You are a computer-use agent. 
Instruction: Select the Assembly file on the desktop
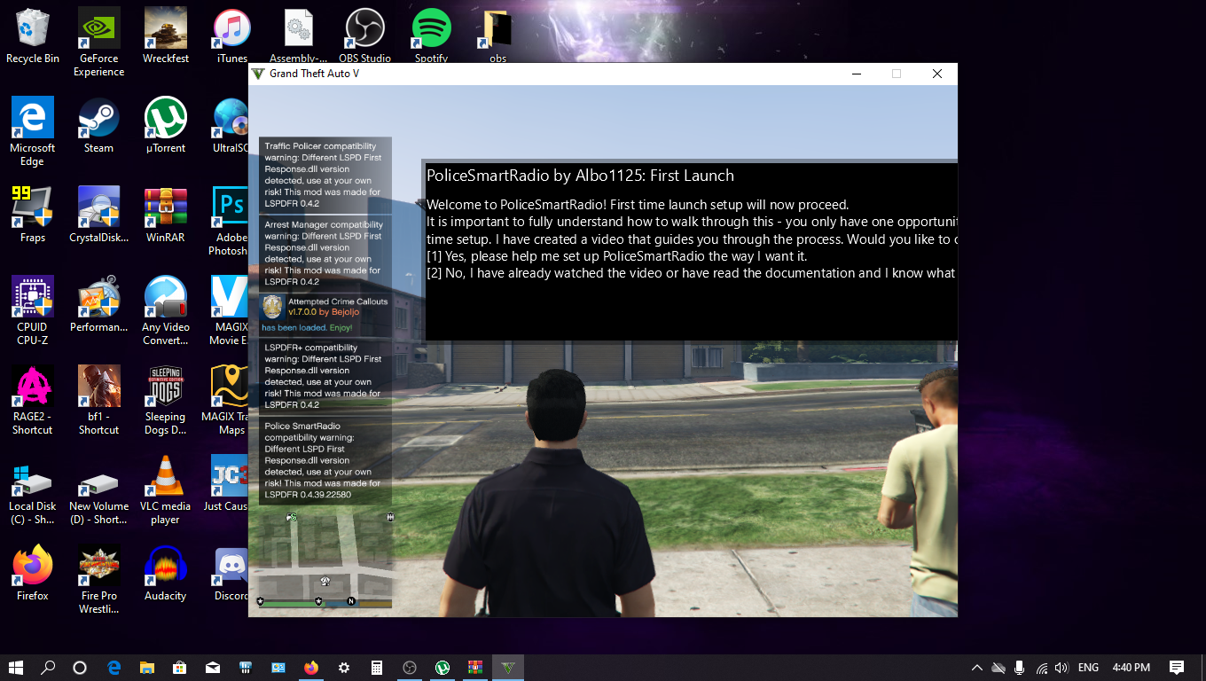tap(298, 36)
